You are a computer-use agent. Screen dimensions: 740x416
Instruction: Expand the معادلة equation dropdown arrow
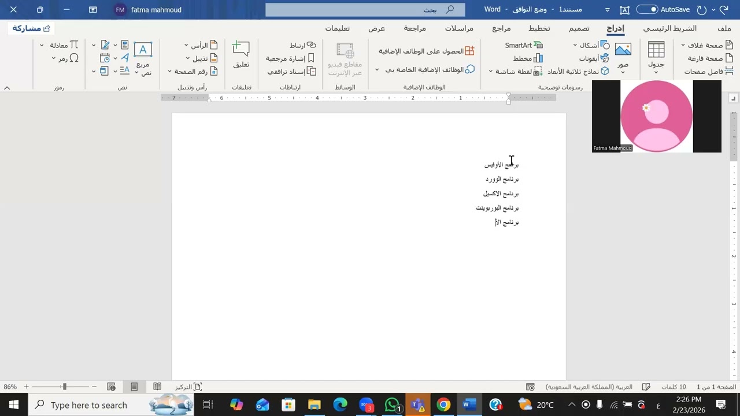coord(42,45)
